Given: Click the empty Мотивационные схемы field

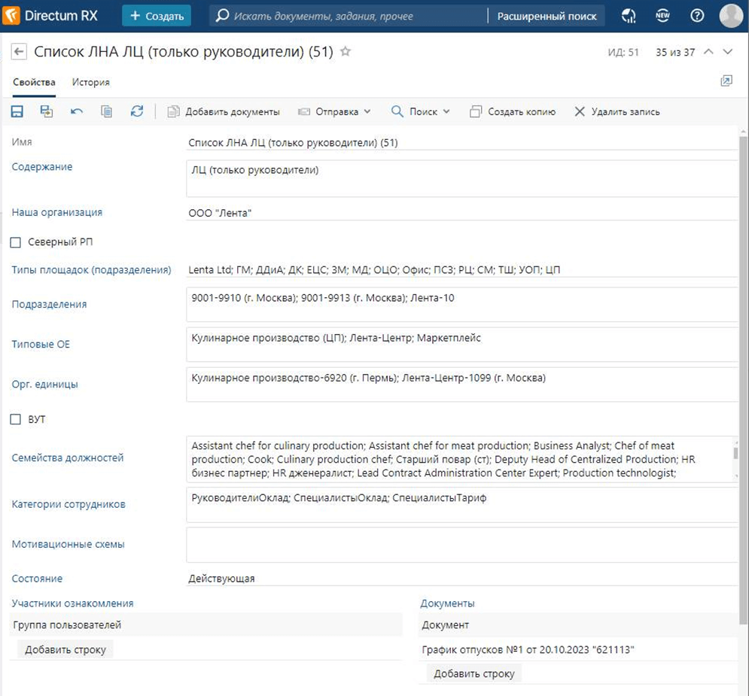Looking at the screenshot, I should click(x=462, y=545).
